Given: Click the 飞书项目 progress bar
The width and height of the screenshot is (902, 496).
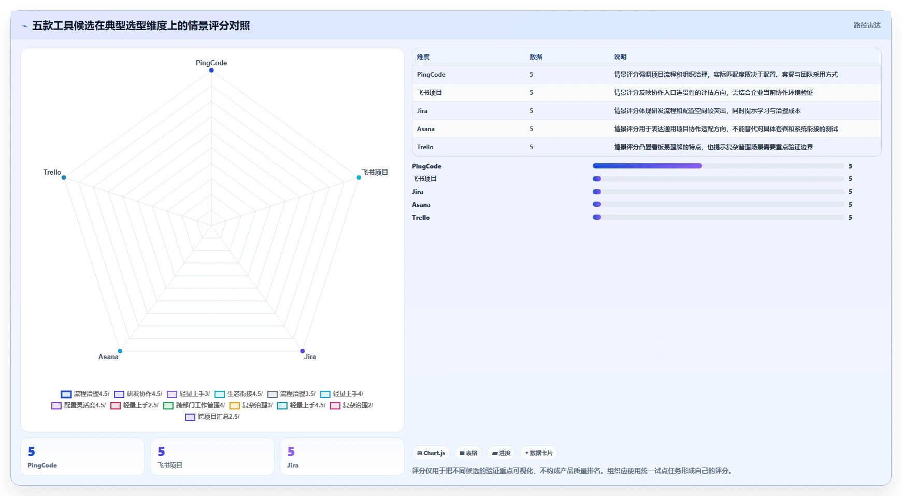Looking at the screenshot, I should point(719,179).
